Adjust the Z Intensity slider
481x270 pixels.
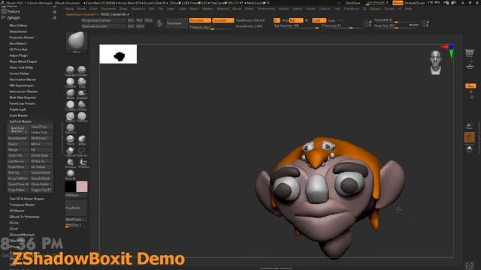pyautogui.click(x=341, y=26)
